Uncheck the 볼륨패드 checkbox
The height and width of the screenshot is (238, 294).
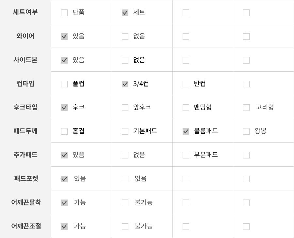186,131
